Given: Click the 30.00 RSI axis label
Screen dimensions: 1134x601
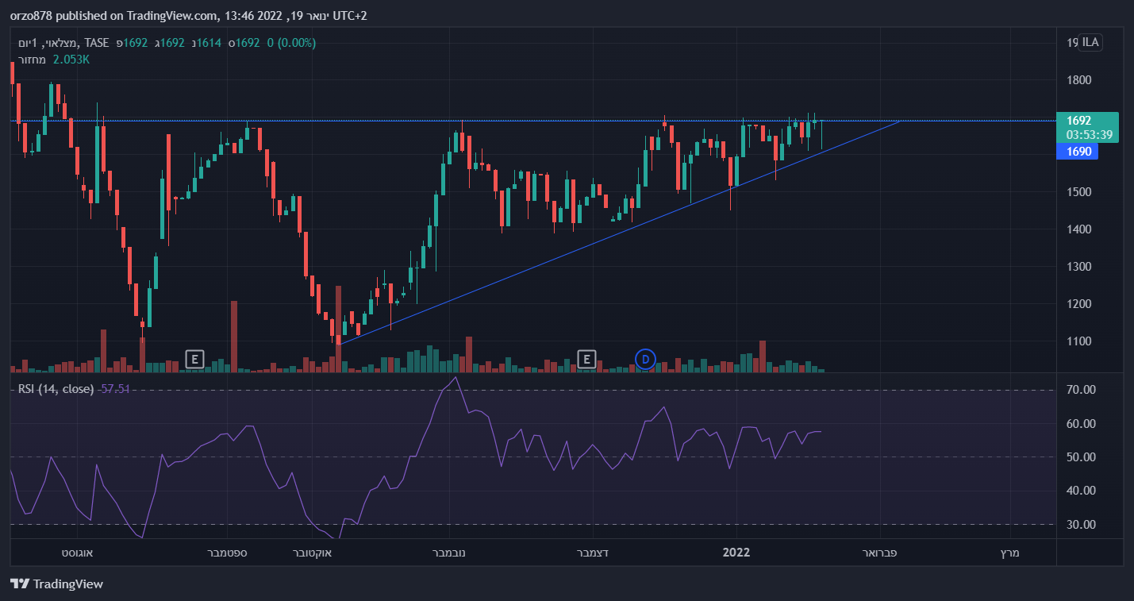Looking at the screenshot, I should (x=1081, y=525).
